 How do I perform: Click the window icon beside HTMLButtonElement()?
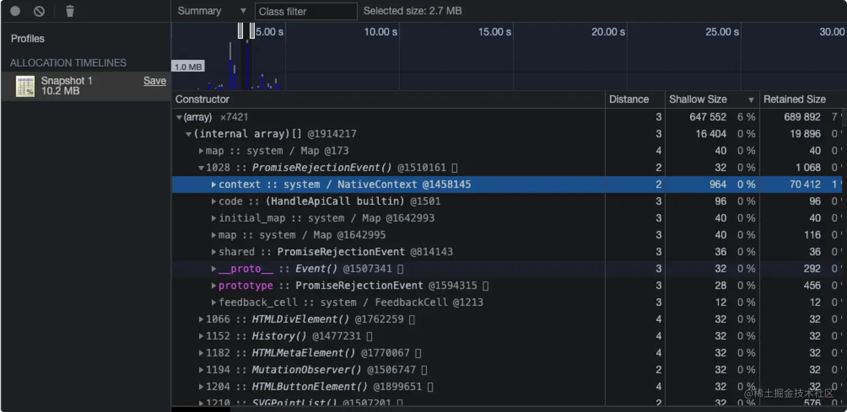(430, 386)
